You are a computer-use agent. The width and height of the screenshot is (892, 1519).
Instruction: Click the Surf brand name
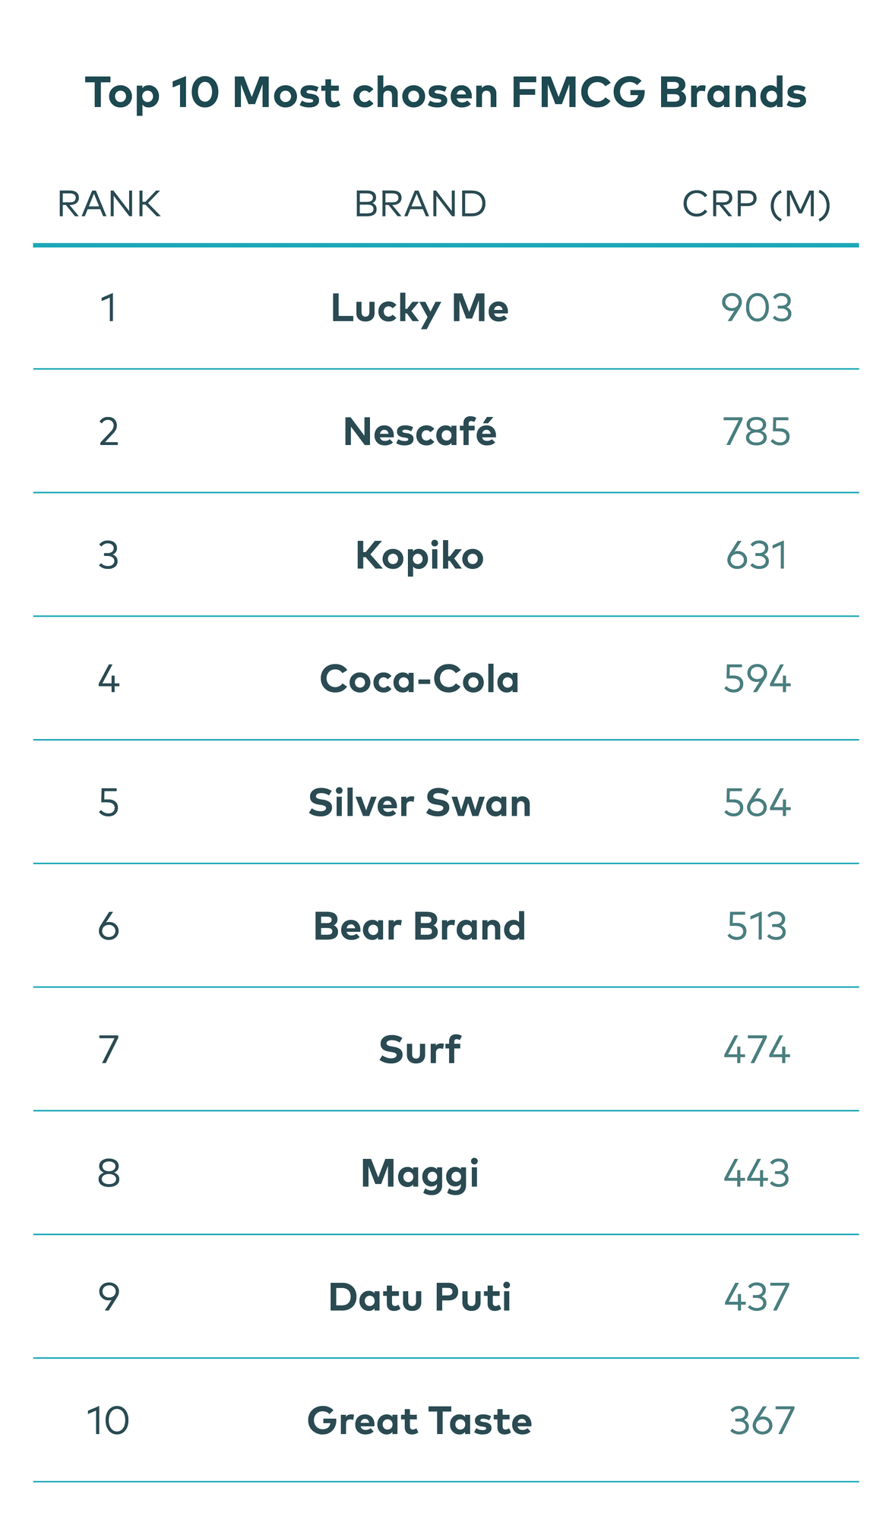pos(419,1050)
